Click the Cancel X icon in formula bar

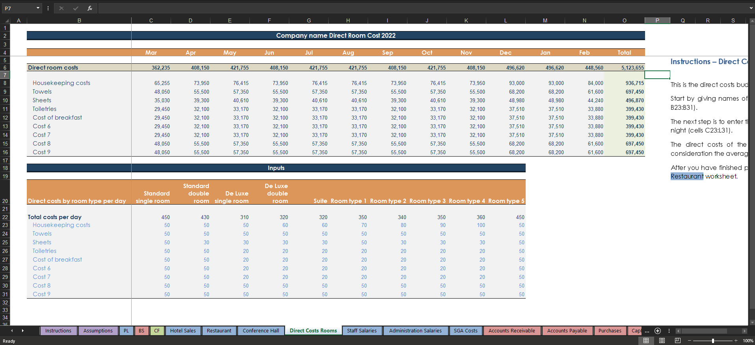click(x=61, y=8)
